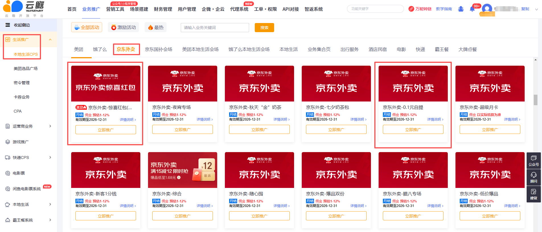Screen dimensions: 542x232
Task: Open 密令管理 in the sidebar
Action: (x=22, y=83)
